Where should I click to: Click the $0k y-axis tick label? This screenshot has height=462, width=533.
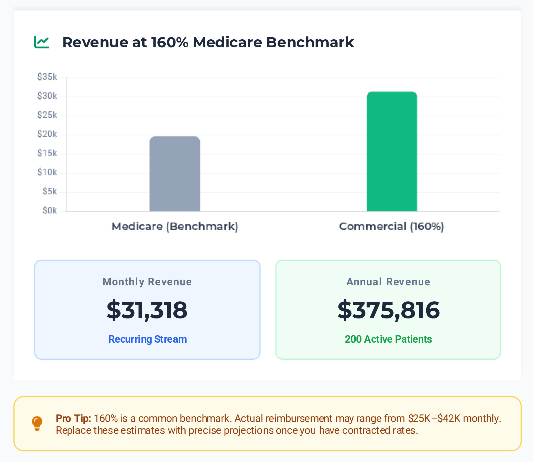[50, 211]
